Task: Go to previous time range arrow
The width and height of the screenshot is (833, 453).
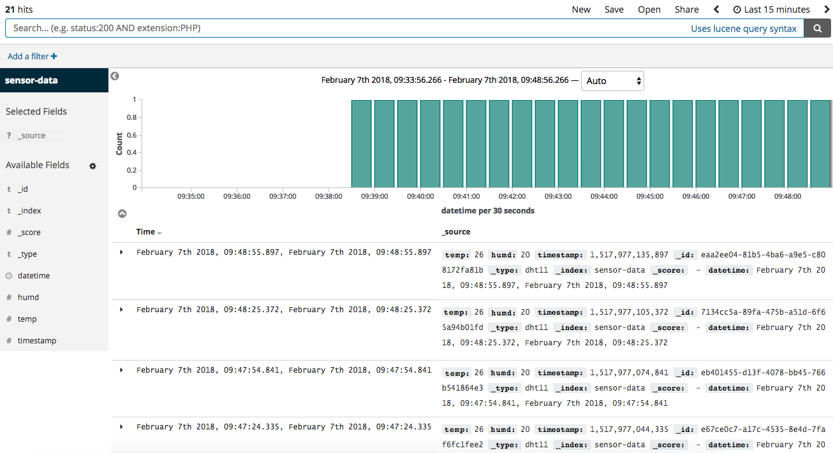Action: [716, 10]
